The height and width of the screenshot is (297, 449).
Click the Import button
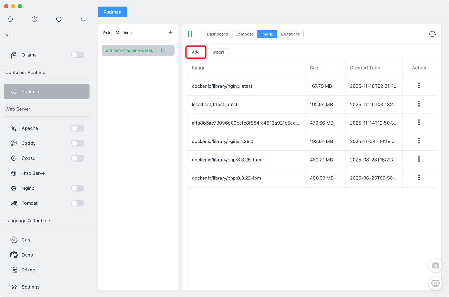coord(218,52)
